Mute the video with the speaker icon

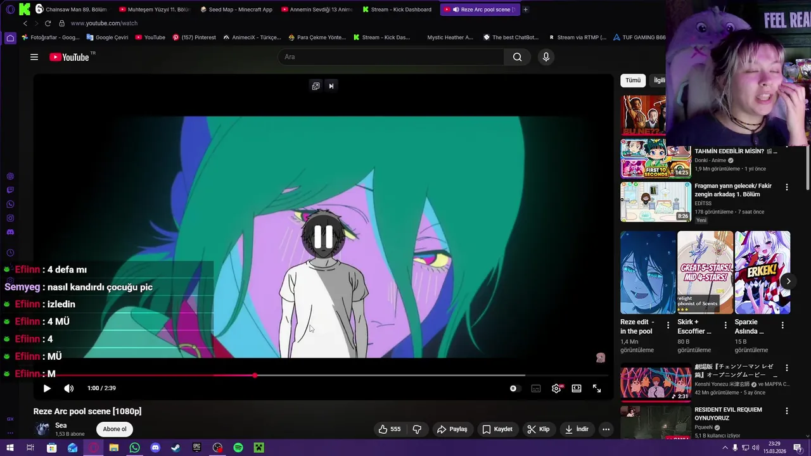69,388
